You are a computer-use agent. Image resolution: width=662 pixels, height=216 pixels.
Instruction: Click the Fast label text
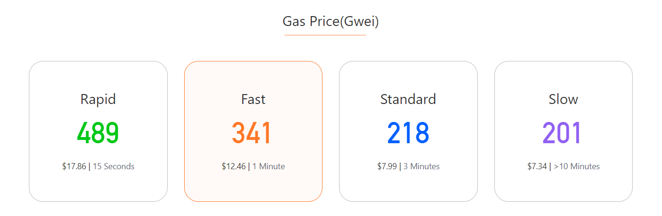coord(253,99)
